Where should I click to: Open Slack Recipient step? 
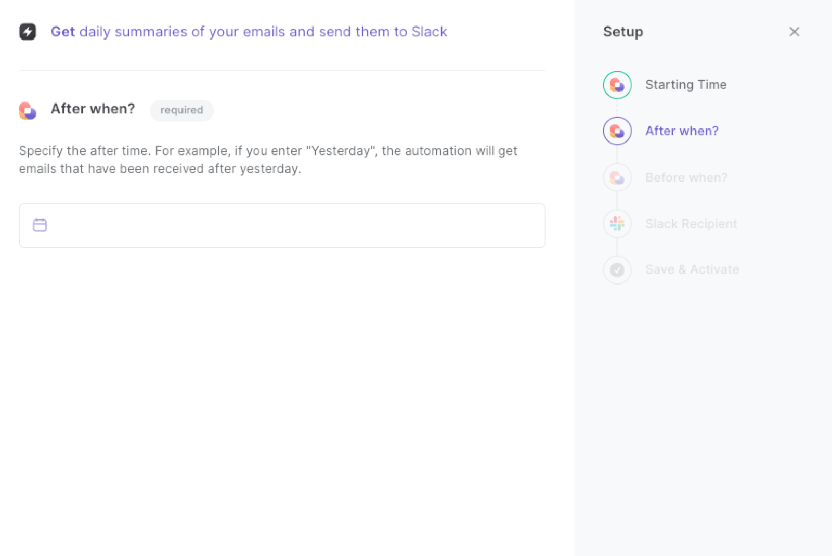click(691, 224)
